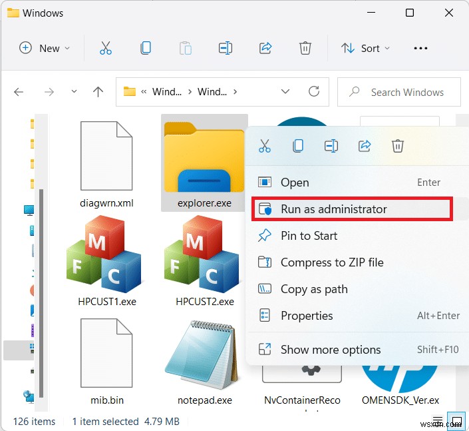Expand the address bar history dropdown

tap(285, 91)
